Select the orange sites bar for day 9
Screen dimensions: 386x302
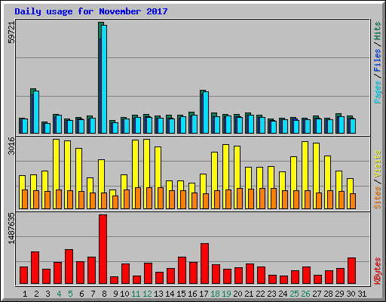(115, 202)
